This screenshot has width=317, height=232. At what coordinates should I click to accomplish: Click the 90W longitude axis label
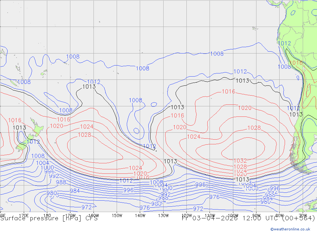tap(256, 216)
